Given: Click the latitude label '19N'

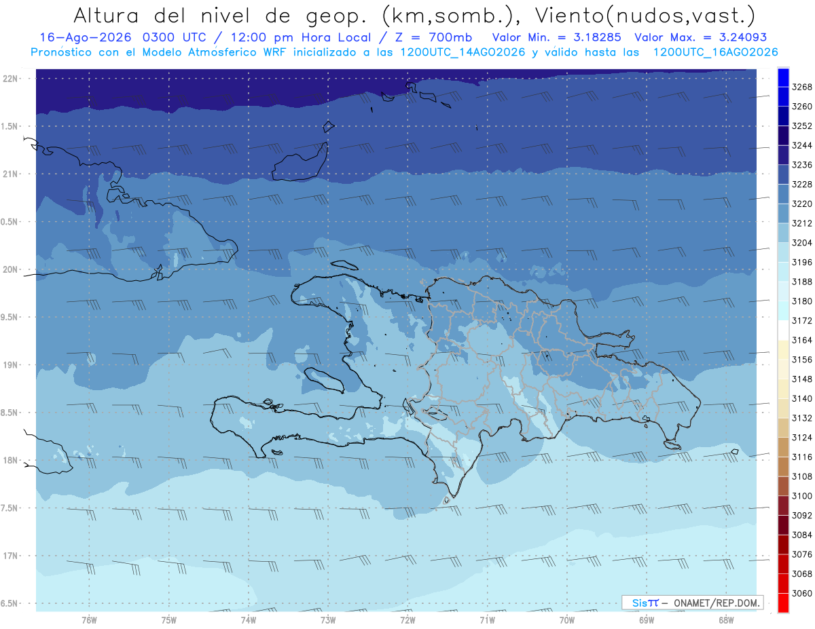Looking at the screenshot, I should (12, 365).
